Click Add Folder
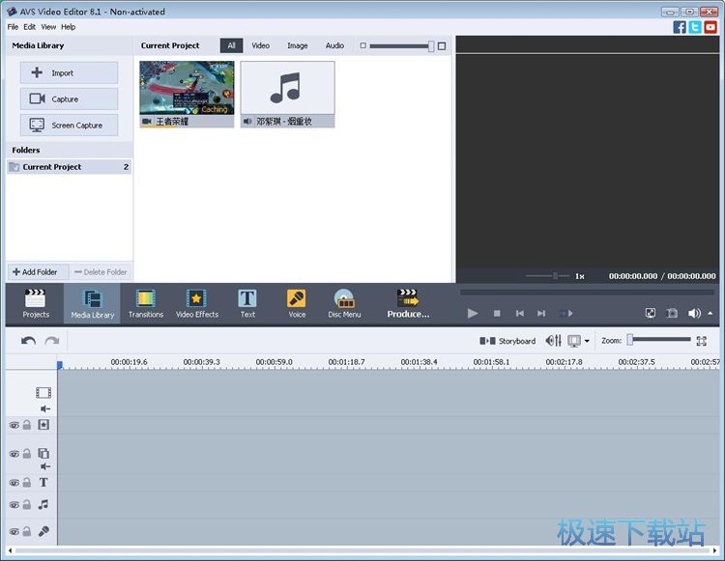The image size is (725, 561). 36,272
